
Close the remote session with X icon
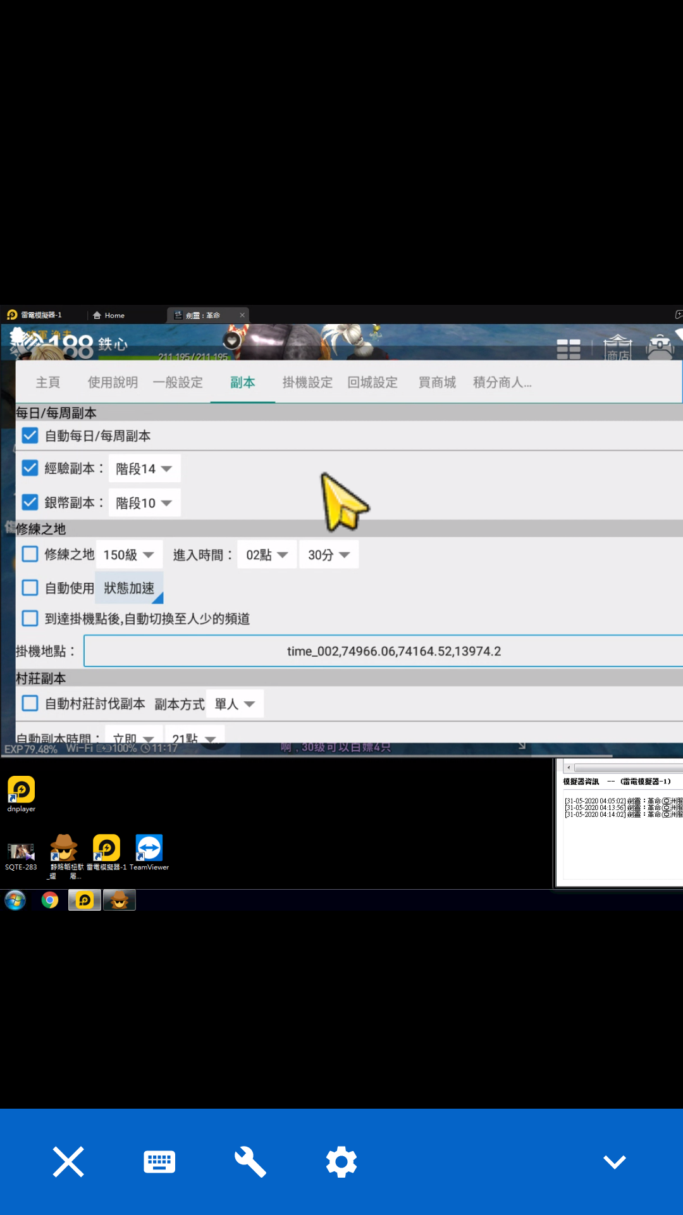point(68,1162)
